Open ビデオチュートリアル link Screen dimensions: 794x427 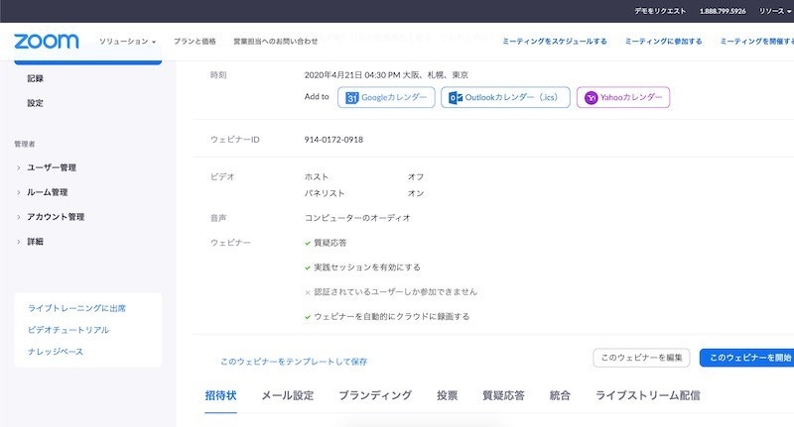pyautogui.click(x=68, y=330)
